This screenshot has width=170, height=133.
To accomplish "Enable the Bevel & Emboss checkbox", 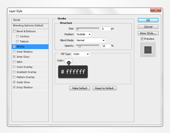I will pos(14,31).
